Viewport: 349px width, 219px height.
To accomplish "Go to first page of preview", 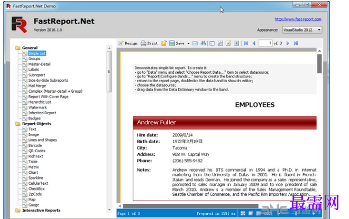I will [x=246, y=43].
